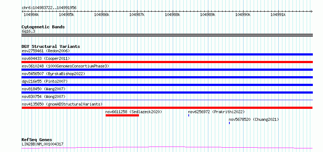Click the nsv5678520 (Chuang2021) label
Image resolution: width=323 pixels, height=152 pixels.
(254, 119)
